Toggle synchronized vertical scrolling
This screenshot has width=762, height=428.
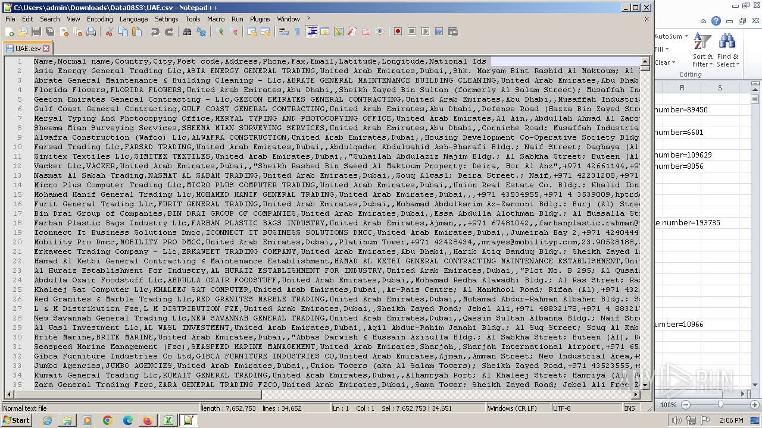point(252,32)
